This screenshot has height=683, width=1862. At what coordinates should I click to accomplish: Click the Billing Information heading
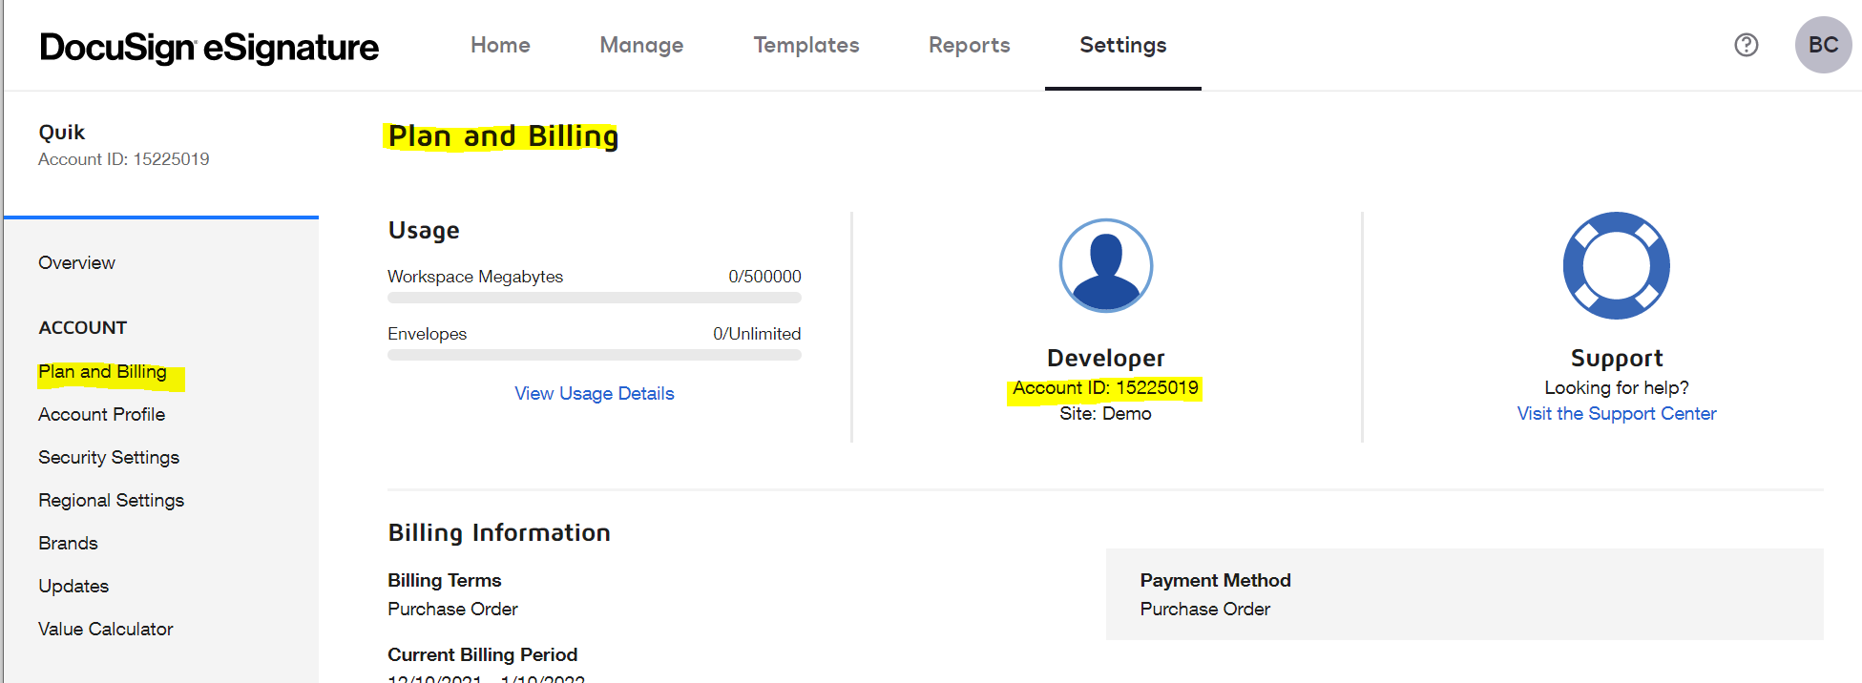499,532
